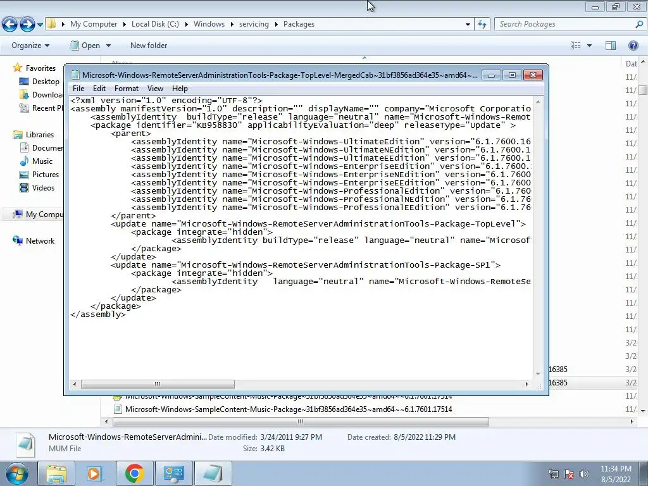Expand arrow after servicing breadcrumb
The height and width of the screenshot is (486, 648).
coord(276,24)
